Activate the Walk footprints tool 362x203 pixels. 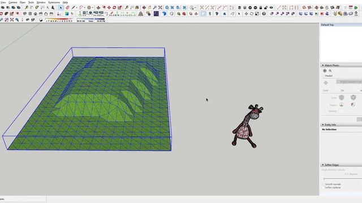[33, 20]
